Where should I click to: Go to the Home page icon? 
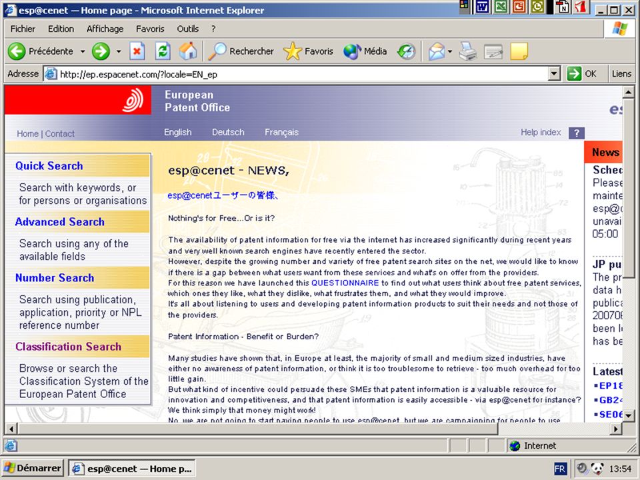point(188,51)
